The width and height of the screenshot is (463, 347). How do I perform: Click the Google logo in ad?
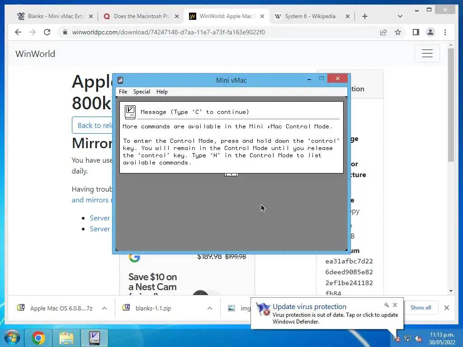pyautogui.click(x=134, y=258)
